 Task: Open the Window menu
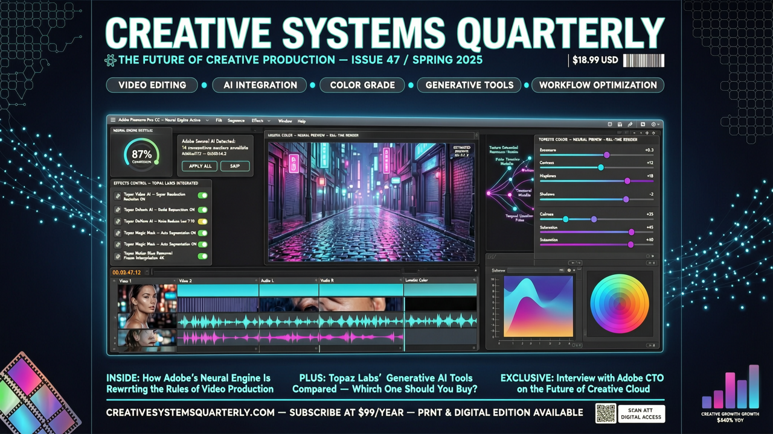coord(284,121)
